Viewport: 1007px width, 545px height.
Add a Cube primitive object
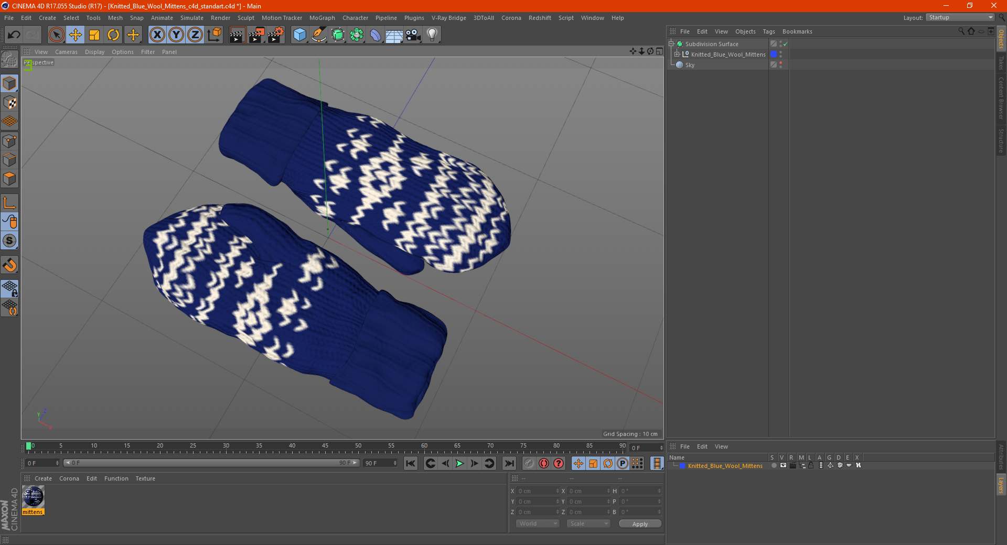pos(300,35)
